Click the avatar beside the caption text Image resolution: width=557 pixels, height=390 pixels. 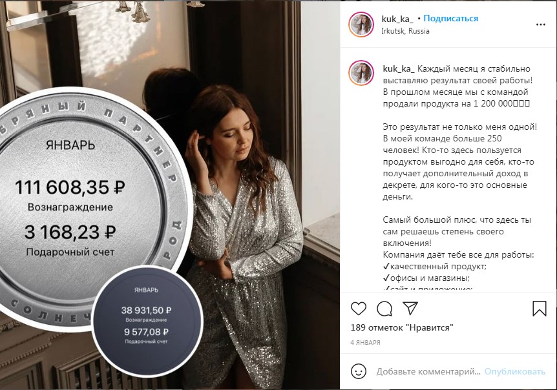click(x=361, y=73)
